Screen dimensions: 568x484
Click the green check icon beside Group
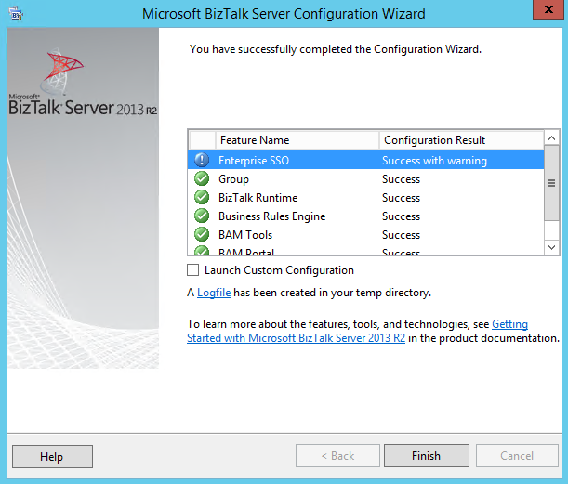(x=202, y=179)
